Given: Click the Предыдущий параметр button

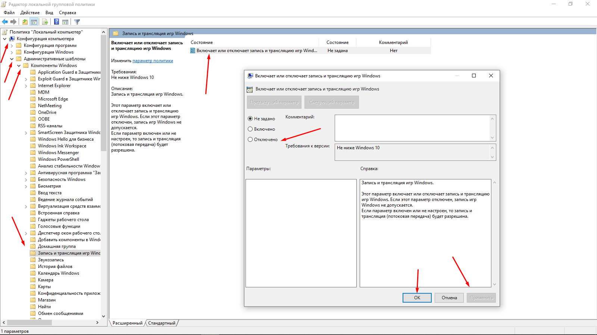Looking at the screenshot, I should (x=274, y=102).
